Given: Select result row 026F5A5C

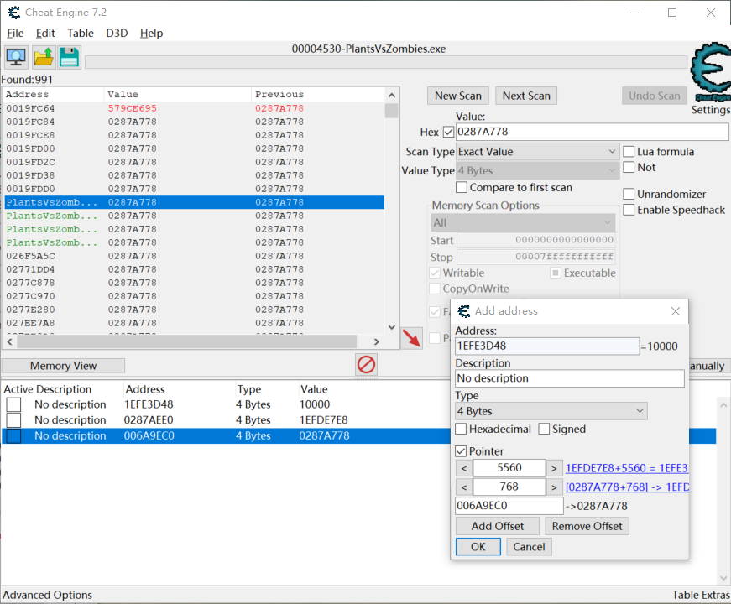Looking at the screenshot, I should tap(195, 257).
